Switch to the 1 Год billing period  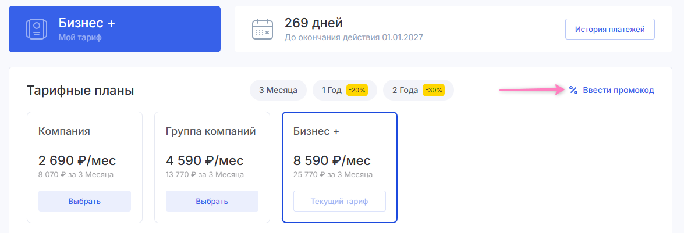[x=331, y=90]
